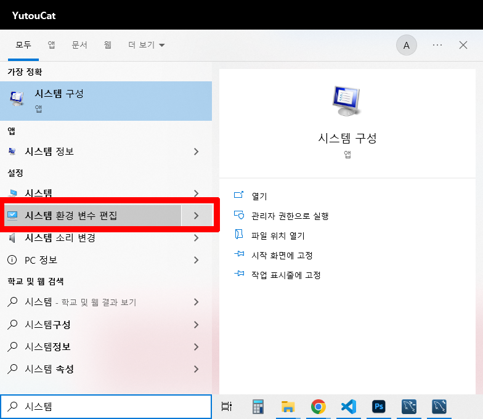Switch to the 웹 tab
The image size is (483, 419).
[x=107, y=45]
